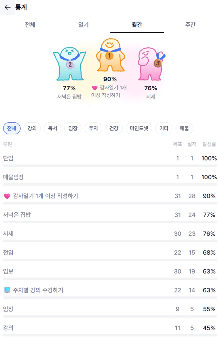Filter routines by 독서 chip
The image size is (218, 337).
point(52,129)
